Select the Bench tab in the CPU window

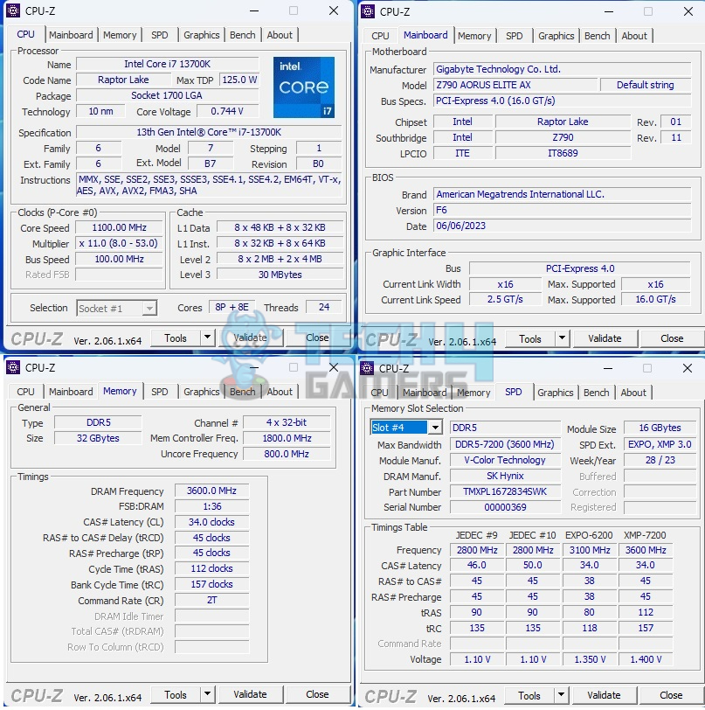243,35
